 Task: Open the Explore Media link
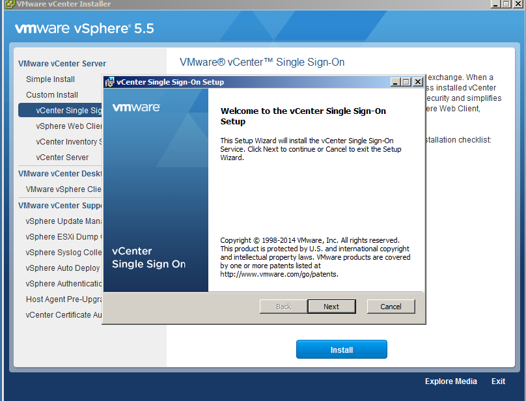coord(450,381)
